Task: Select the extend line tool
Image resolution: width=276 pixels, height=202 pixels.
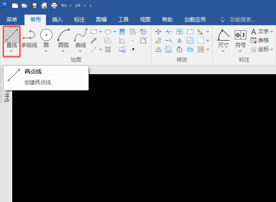Action: pyautogui.click(x=169, y=41)
